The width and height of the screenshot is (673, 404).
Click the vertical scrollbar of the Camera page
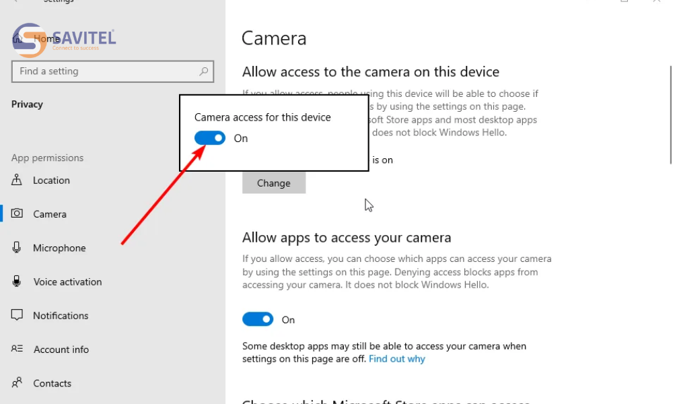(x=670, y=114)
